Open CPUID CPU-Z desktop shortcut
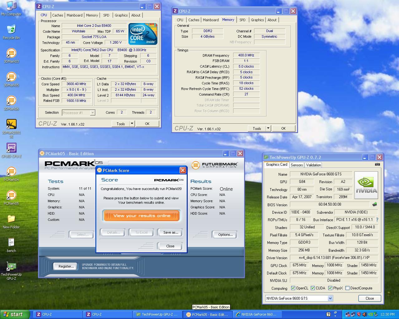The height and width of the screenshot is (319, 399). tap(11, 150)
